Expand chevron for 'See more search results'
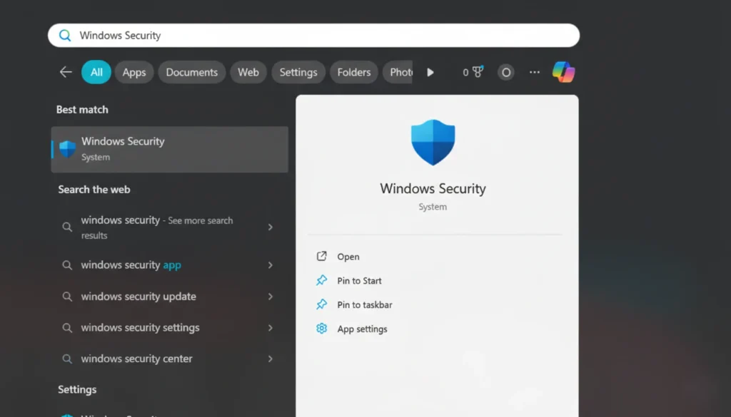Screen dimensions: 731x417 click(271, 227)
